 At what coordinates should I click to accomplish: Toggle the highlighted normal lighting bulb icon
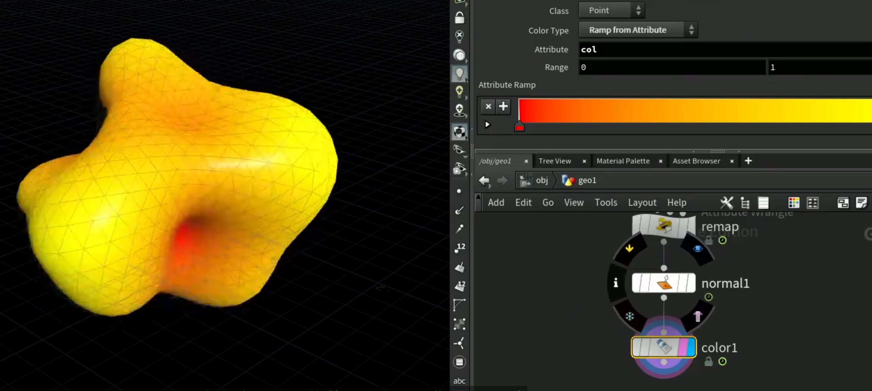coord(459,74)
